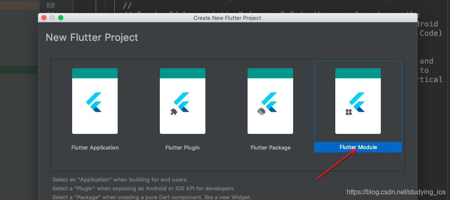450x200 pixels.
Task: Click the "Flutter Package" label
Action: point(271,147)
